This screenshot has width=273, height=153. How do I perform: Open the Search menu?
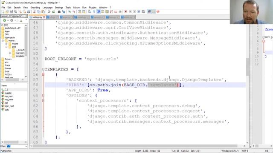pos(17,8)
